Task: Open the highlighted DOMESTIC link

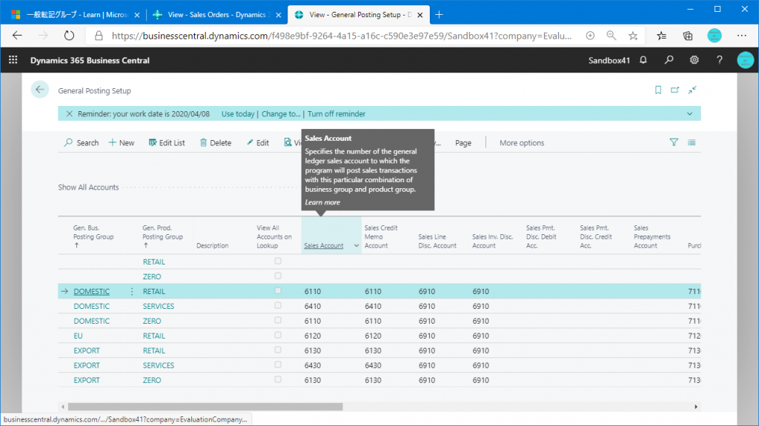Action: [91, 291]
